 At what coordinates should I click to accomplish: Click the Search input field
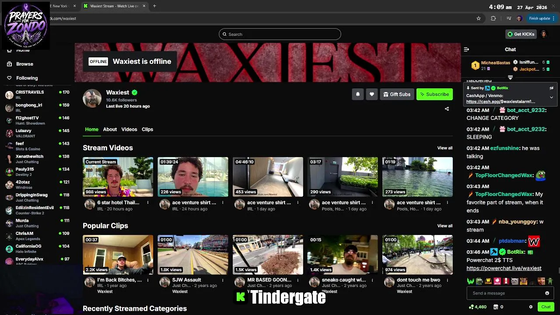pyautogui.click(x=280, y=34)
